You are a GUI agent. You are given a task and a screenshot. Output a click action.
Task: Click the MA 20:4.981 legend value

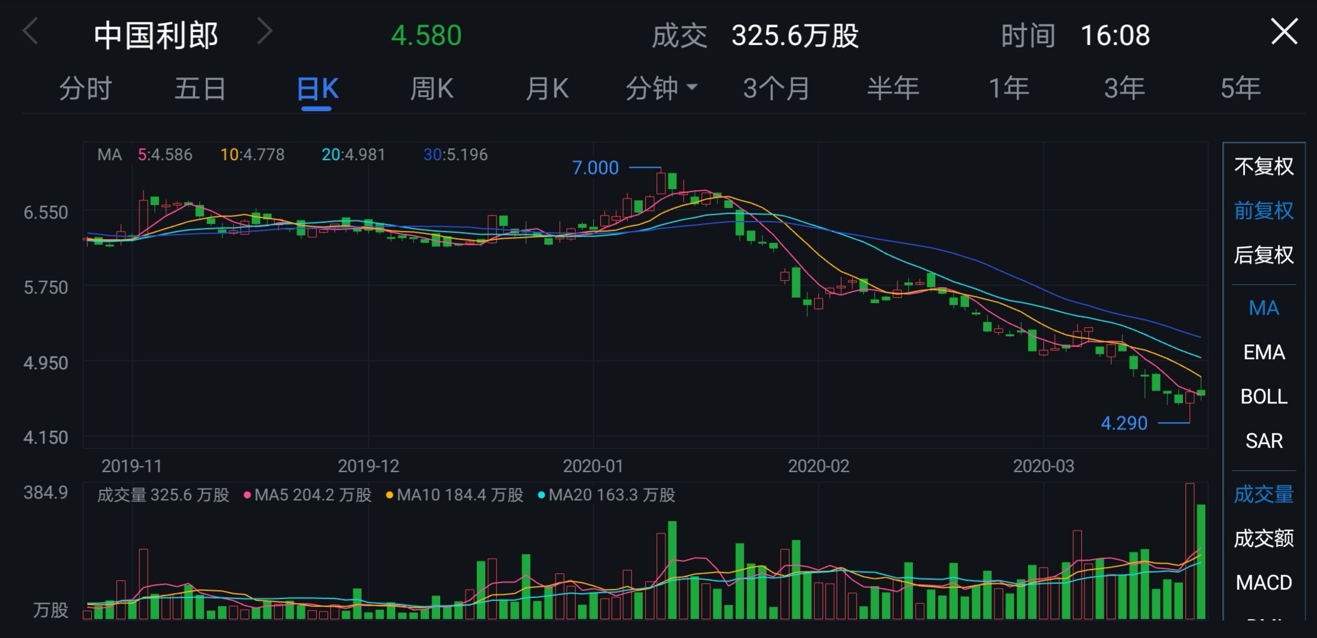(353, 155)
